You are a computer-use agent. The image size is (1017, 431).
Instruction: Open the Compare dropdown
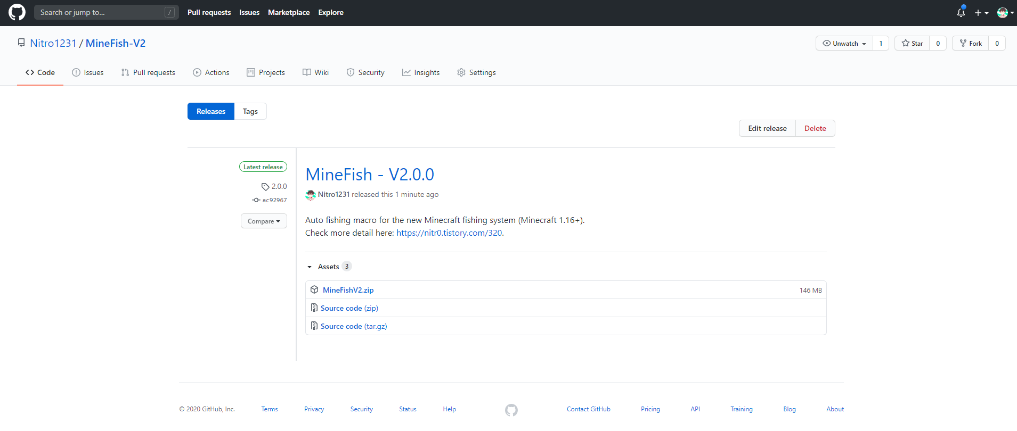(264, 221)
